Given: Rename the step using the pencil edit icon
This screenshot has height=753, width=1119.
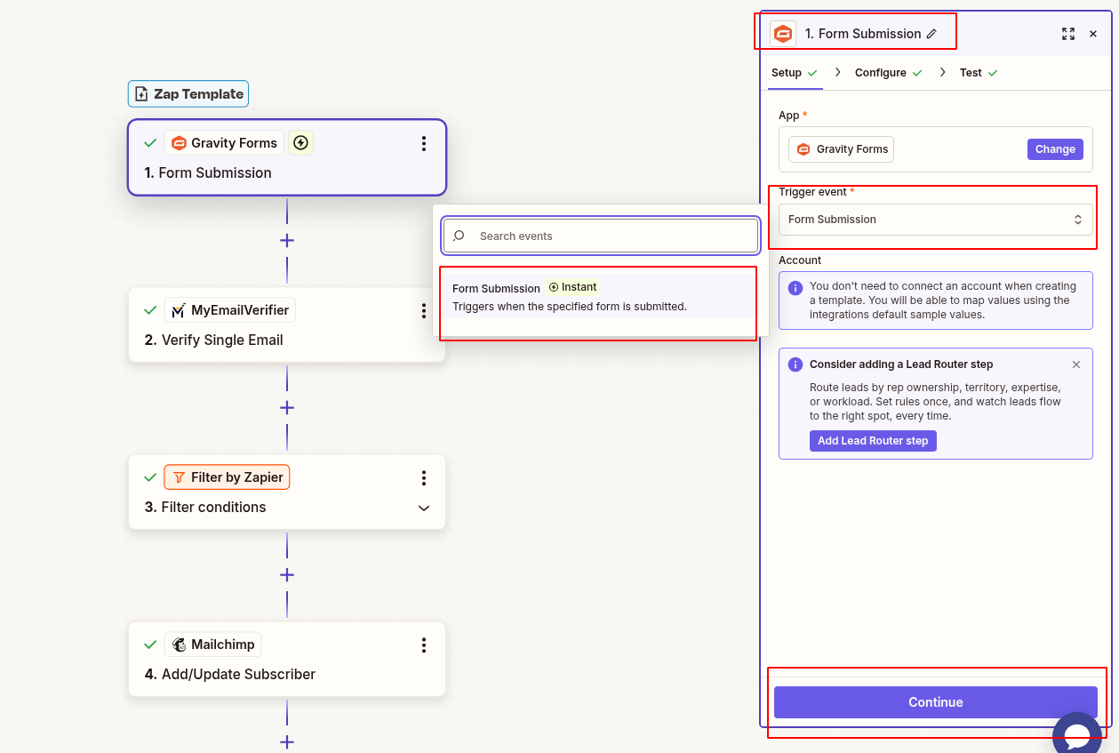Looking at the screenshot, I should (931, 33).
